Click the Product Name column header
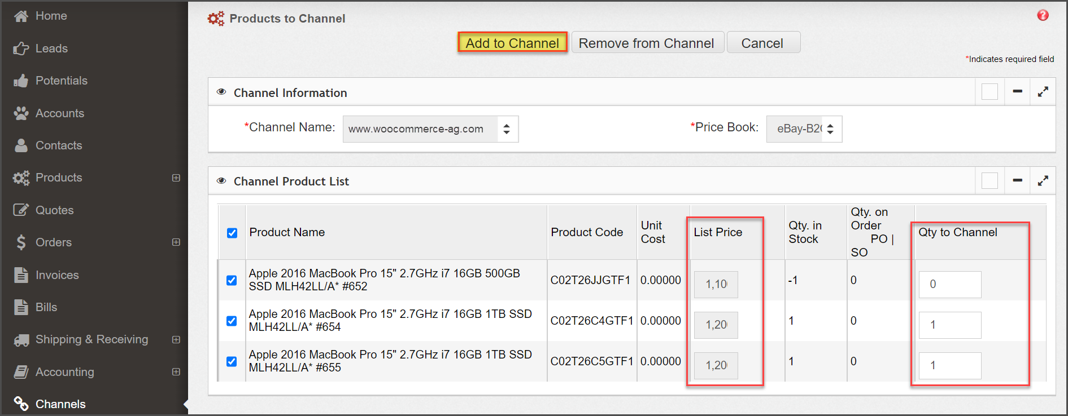This screenshot has width=1068, height=416. point(287,232)
